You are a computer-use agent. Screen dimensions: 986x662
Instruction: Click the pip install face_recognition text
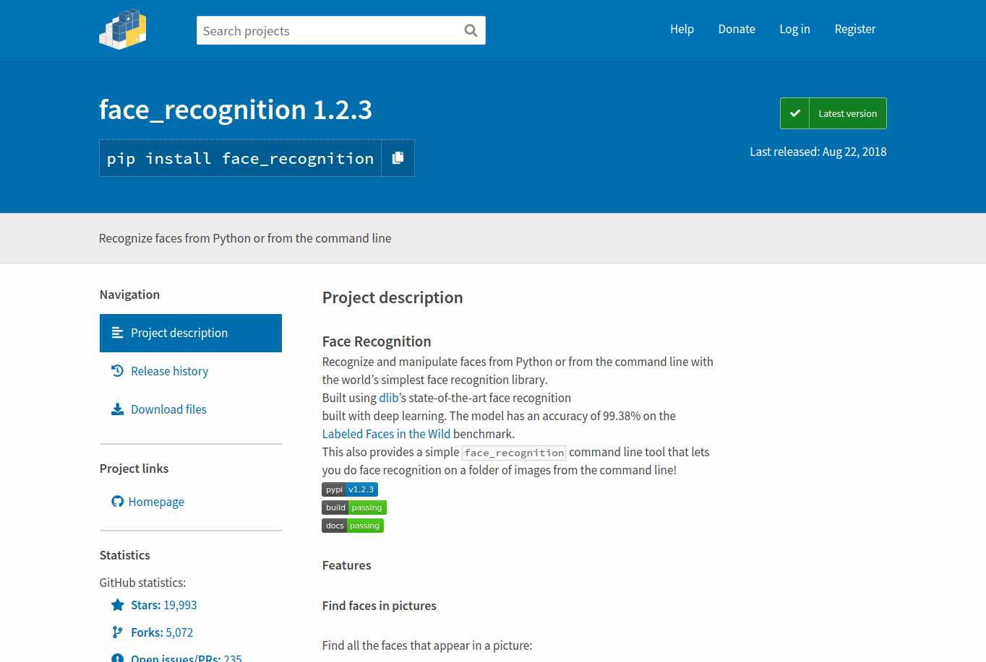240,158
